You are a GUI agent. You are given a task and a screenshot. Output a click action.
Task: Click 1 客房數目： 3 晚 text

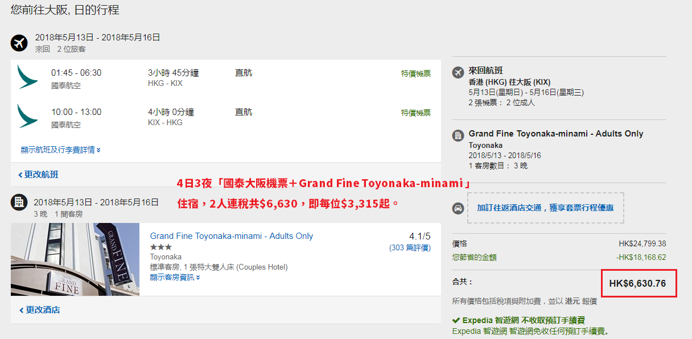point(498,166)
